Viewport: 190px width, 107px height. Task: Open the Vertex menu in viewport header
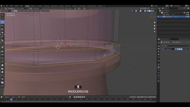point(36,11)
